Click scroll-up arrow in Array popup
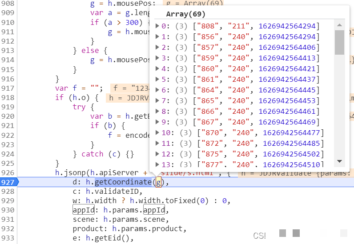The image size is (354, 244). click(340, 25)
